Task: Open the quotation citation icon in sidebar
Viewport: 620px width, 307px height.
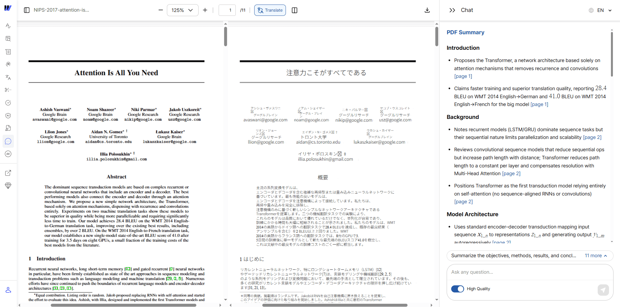Action: point(8,154)
